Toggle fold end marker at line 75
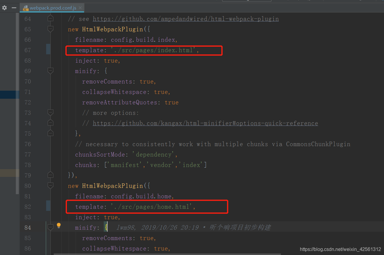This screenshot has width=384, height=255. coord(50,133)
